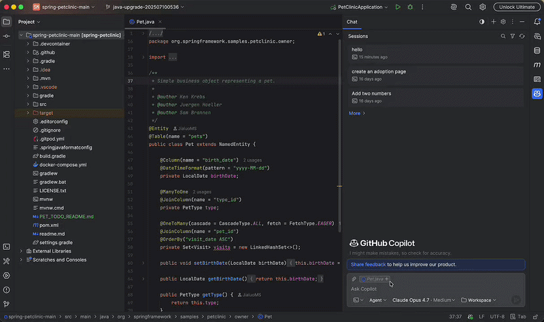
Task: Open the create an adoption page session
Action: [x=436, y=75]
